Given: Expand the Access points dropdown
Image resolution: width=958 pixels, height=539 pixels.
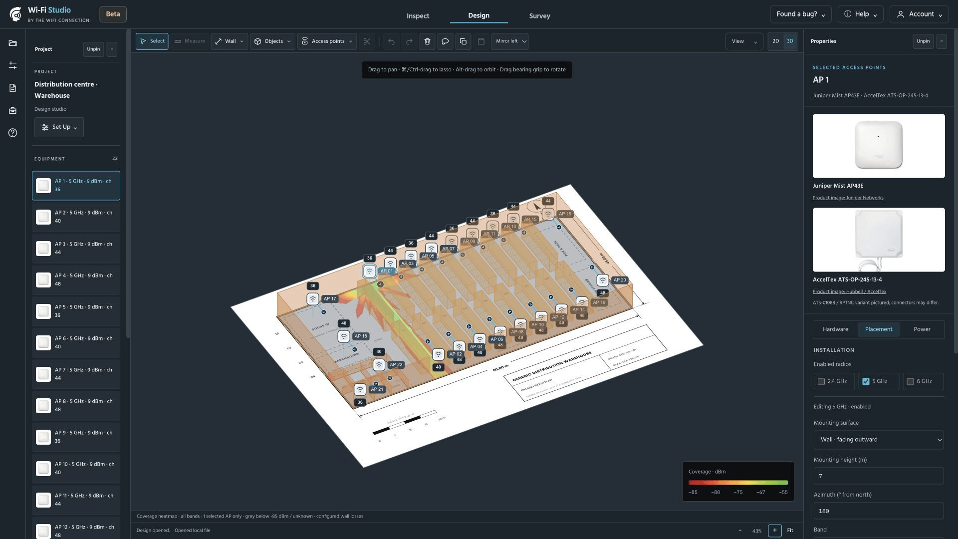Looking at the screenshot, I should click(x=327, y=41).
